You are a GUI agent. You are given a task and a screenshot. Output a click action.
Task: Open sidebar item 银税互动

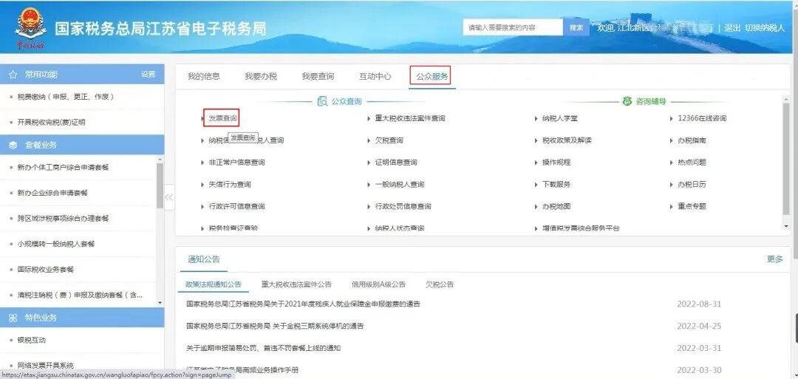tap(32, 340)
